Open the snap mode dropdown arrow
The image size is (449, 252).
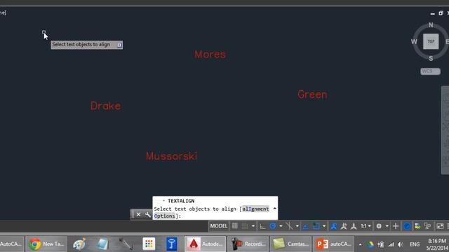(253, 226)
